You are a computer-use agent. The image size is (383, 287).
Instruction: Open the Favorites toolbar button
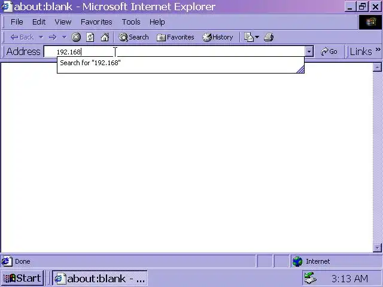[x=175, y=37]
